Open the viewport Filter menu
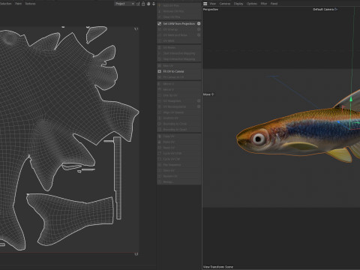This screenshot has height=270, width=360. [264, 4]
